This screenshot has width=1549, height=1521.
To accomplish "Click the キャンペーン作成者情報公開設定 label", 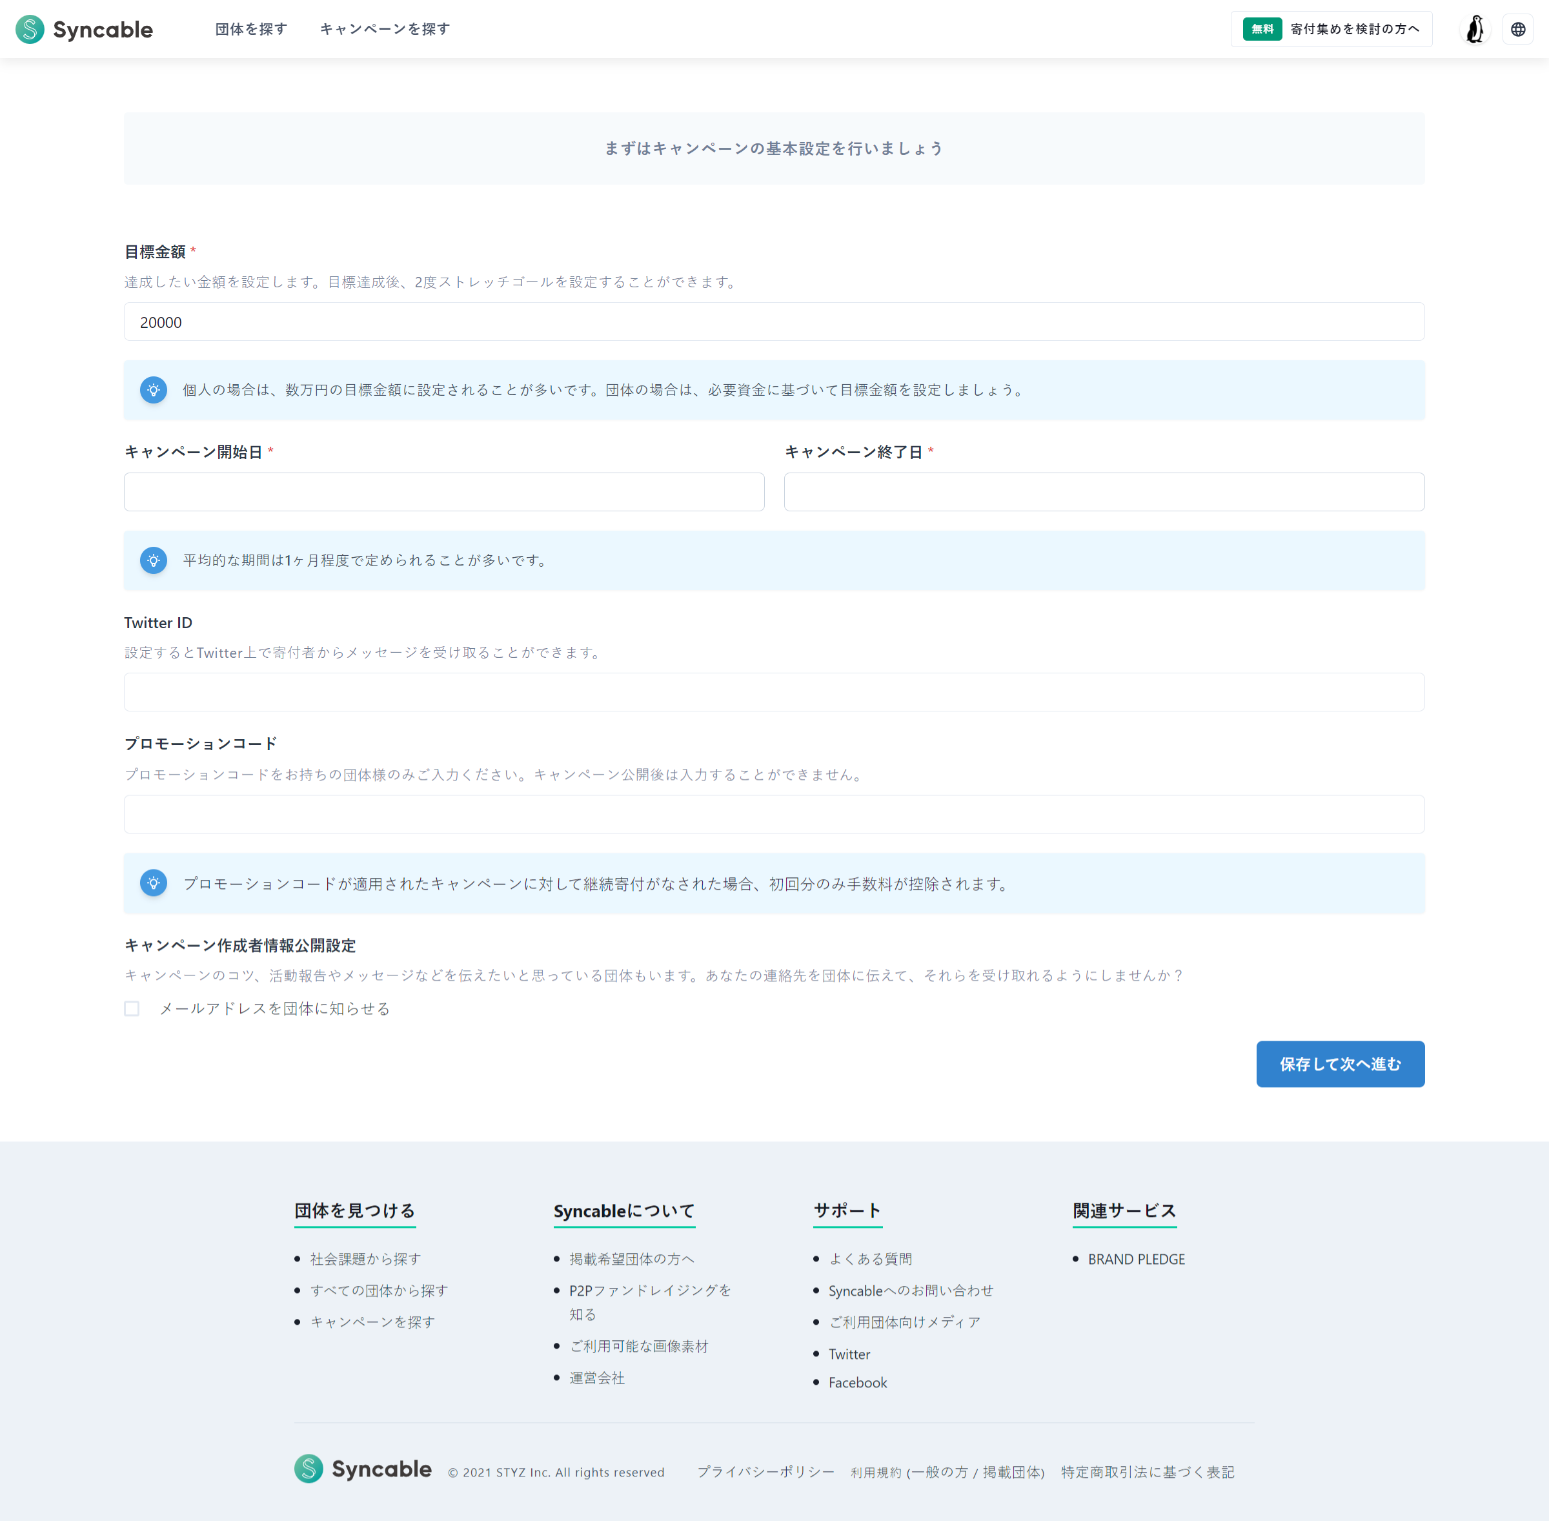I will click(x=240, y=945).
